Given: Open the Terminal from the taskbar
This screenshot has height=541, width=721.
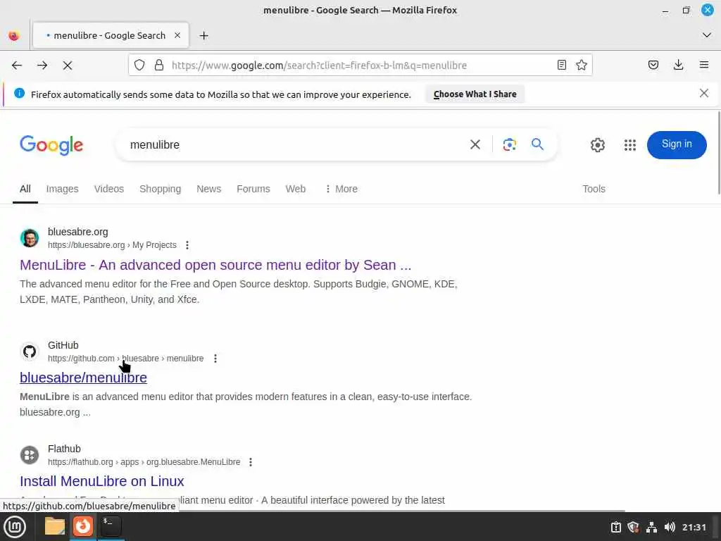Looking at the screenshot, I should [x=111, y=526].
